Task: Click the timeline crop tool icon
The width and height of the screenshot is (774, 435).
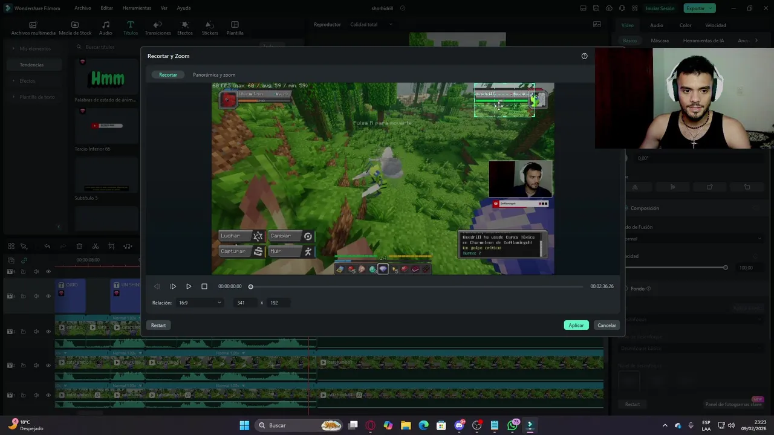Action: click(x=111, y=246)
